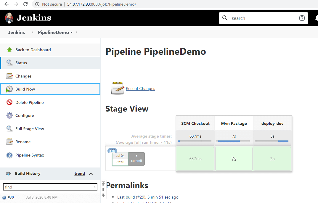The image size is (318, 203).
Task: Click the Delete Pipeline red icon
Action: (9, 102)
